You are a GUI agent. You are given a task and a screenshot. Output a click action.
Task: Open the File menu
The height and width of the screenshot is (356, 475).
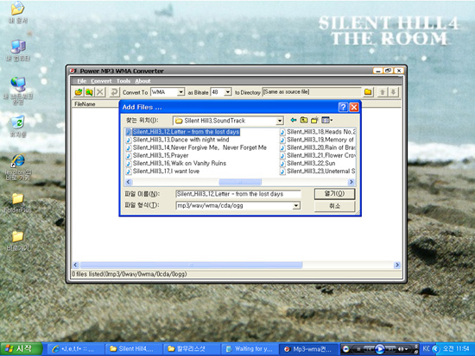(x=82, y=81)
